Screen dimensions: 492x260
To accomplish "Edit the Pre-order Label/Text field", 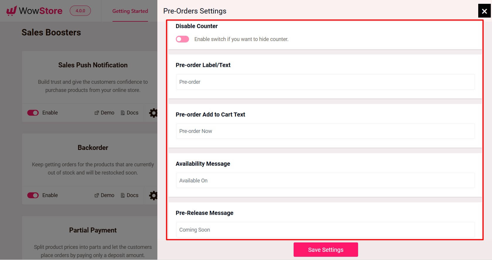I will [x=325, y=82].
